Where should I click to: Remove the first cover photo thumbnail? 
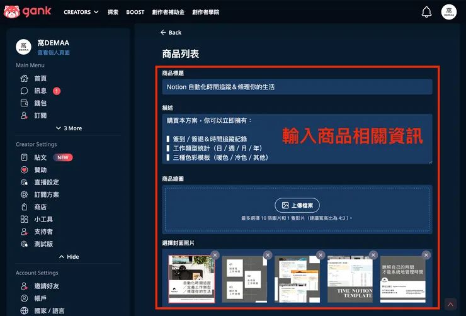[x=215, y=255]
